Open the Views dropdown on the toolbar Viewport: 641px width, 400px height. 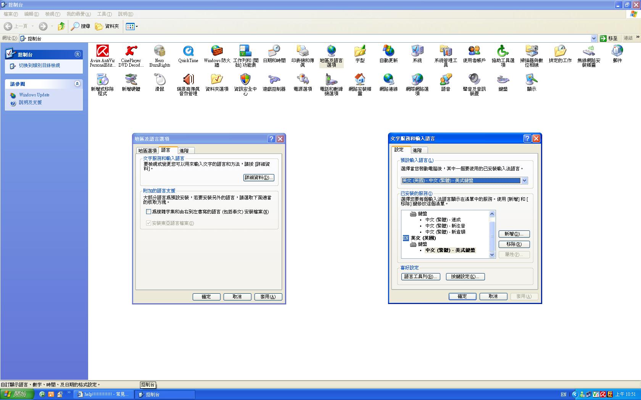[x=132, y=26]
